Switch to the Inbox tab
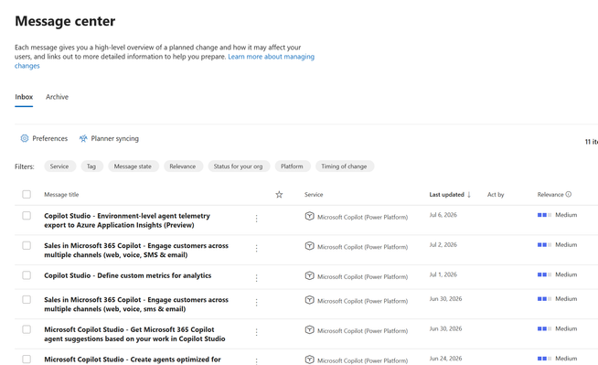The image size is (598, 365). point(24,97)
